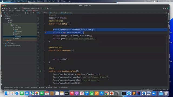The image size is (173, 97).
Task: Open Sublime Text from the Dock
Action: tap(134, 93)
